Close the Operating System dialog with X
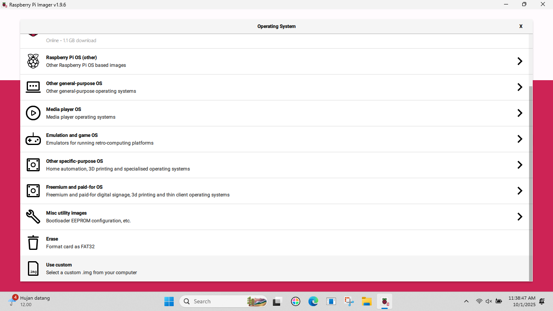The width and height of the screenshot is (553, 311). 521,26
